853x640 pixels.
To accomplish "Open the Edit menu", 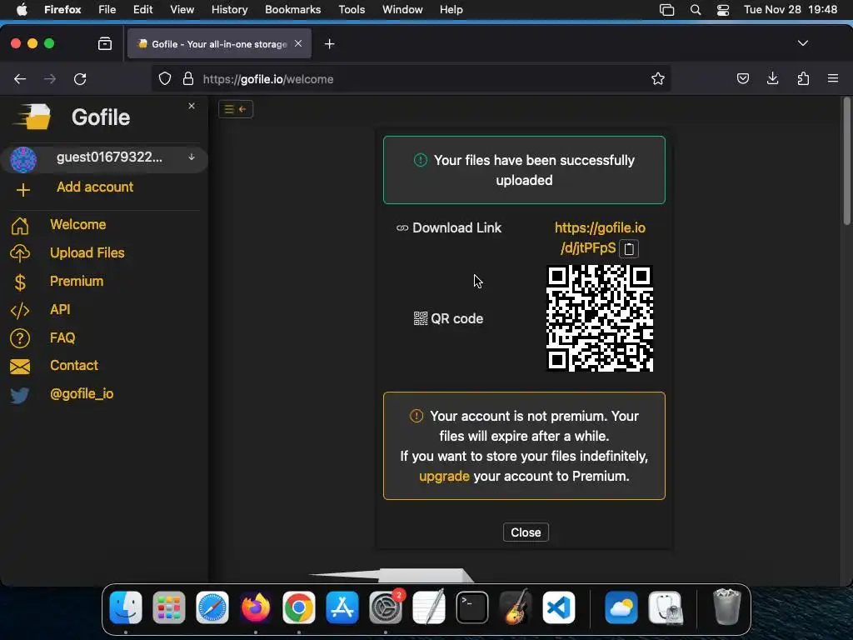I will (x=142, y=10).
